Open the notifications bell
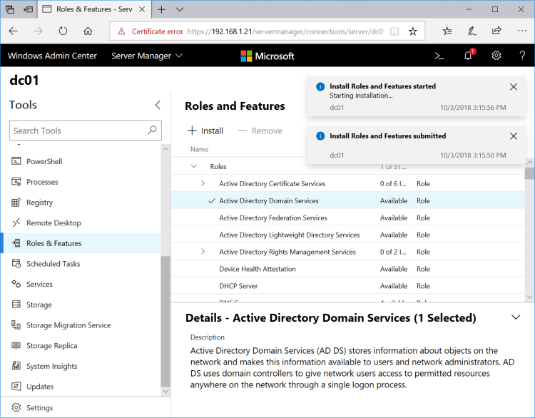535x418 pixels. pos(469,56)
